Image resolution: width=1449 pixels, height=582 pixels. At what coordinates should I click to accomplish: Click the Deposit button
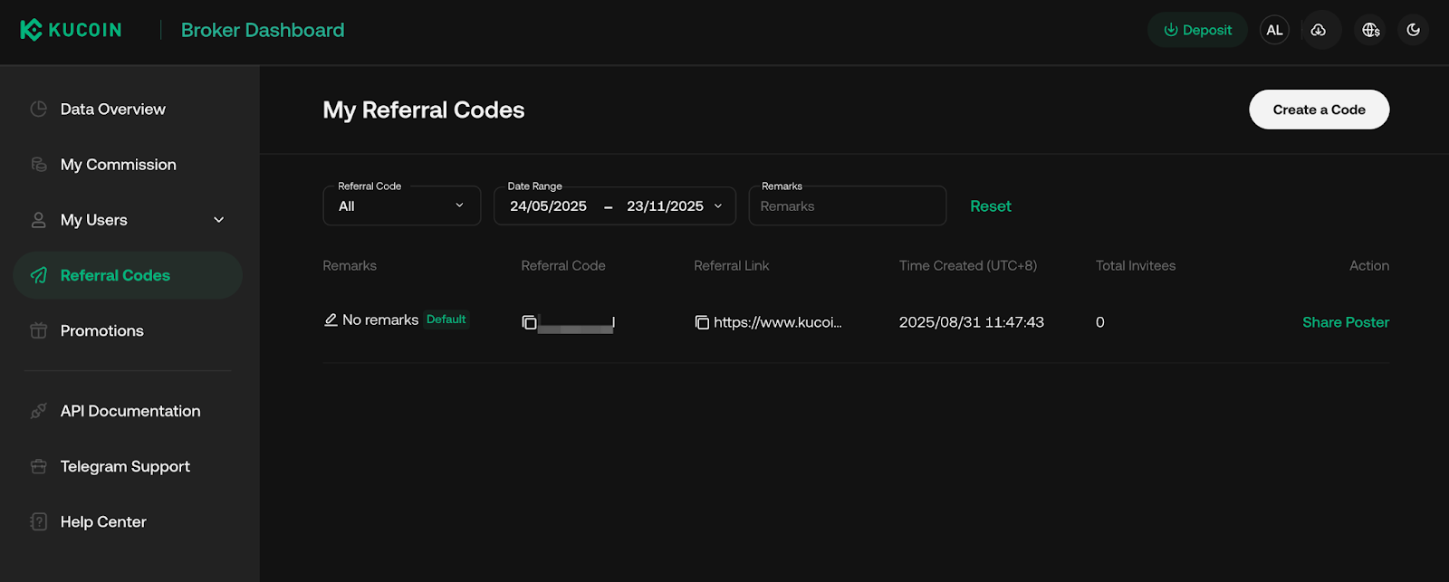coord(1197,30)
